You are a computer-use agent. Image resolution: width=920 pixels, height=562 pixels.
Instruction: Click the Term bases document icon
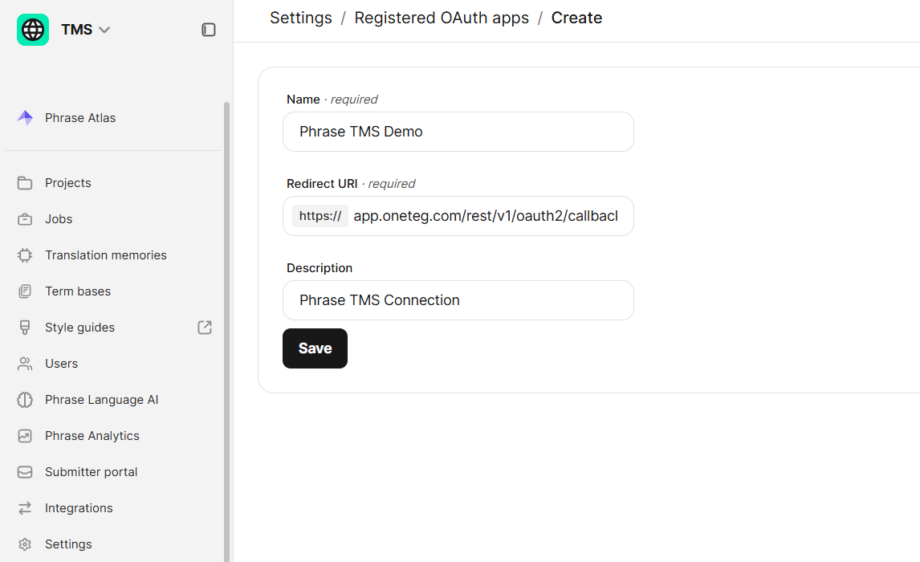[25, 291]
